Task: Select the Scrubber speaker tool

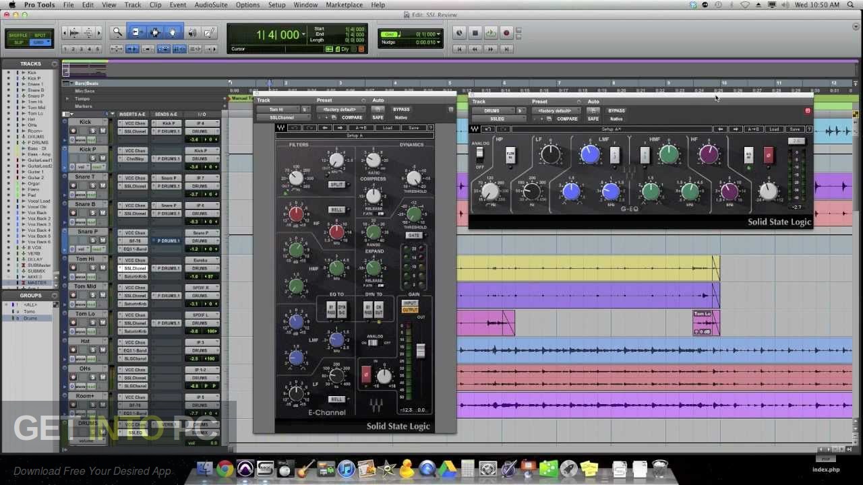Action: click(192, 32)
